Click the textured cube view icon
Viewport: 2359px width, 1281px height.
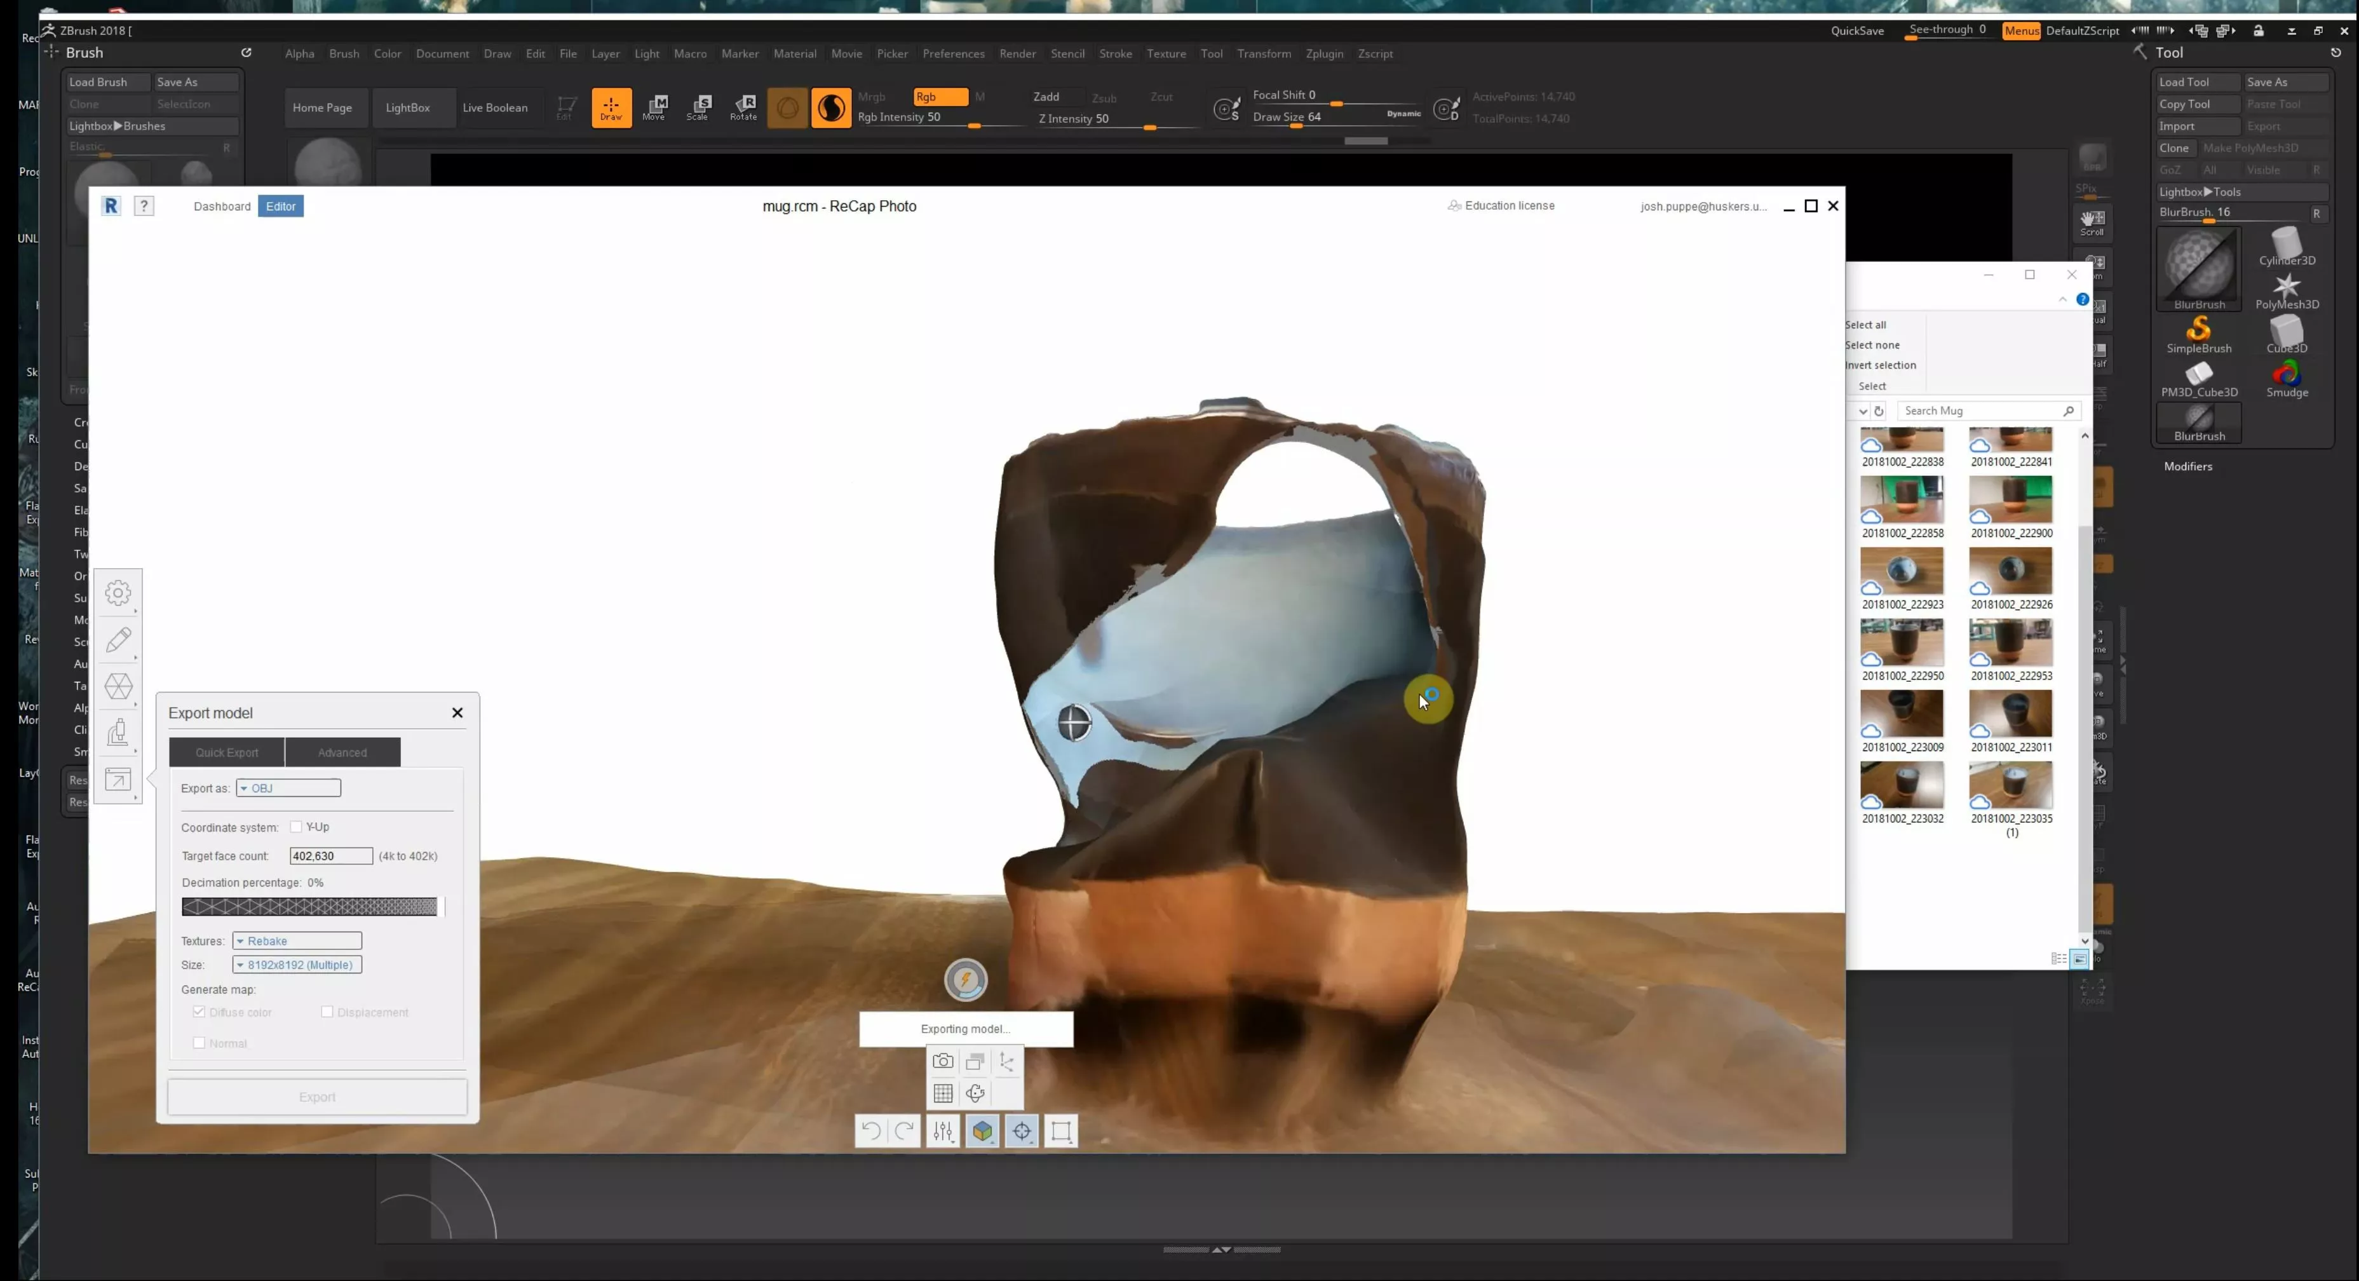point(983,1131)
